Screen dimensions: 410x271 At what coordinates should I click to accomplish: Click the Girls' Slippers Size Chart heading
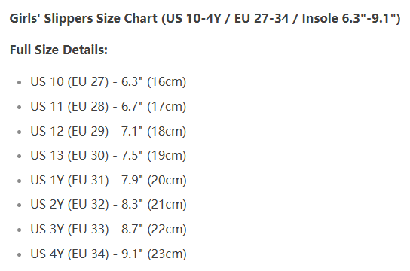[x=205, y=19]
